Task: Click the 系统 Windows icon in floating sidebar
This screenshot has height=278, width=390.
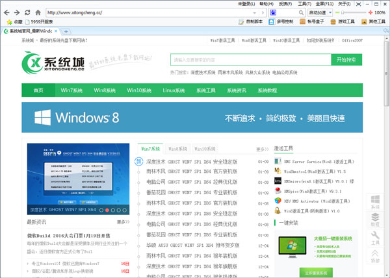Action: (x=375, y=200)
